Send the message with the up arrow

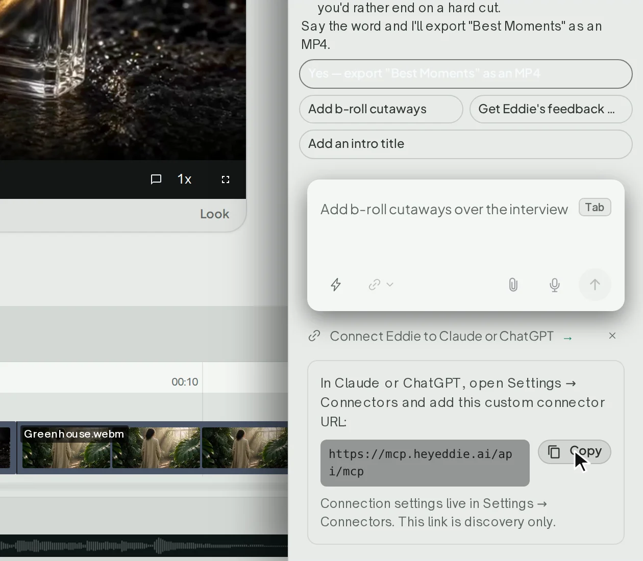pyautogui.click(x=595, y=285)
